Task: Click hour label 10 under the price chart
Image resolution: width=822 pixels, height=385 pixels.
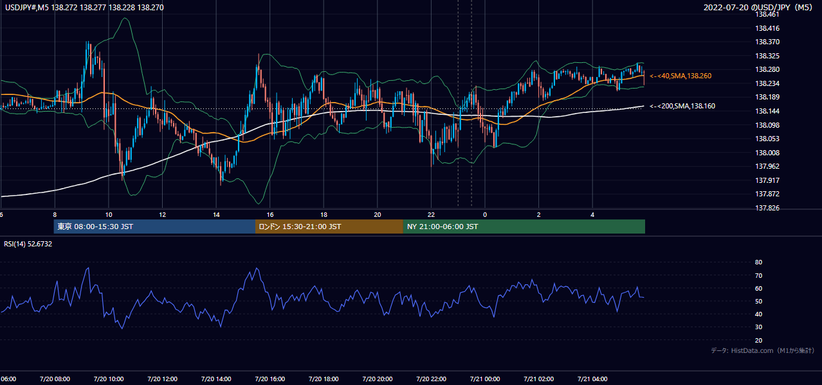Action: click(109, 215)
